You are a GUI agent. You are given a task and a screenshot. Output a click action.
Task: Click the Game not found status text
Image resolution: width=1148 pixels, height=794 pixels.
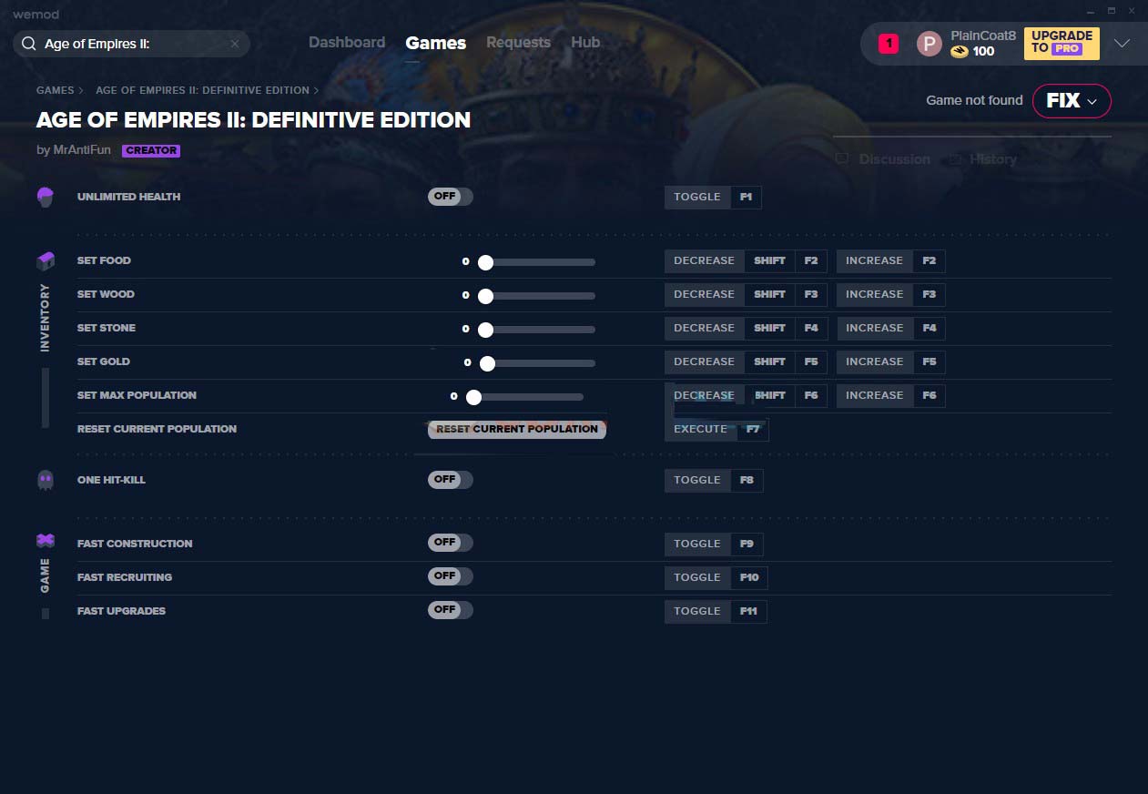click(x=974, y=100)
